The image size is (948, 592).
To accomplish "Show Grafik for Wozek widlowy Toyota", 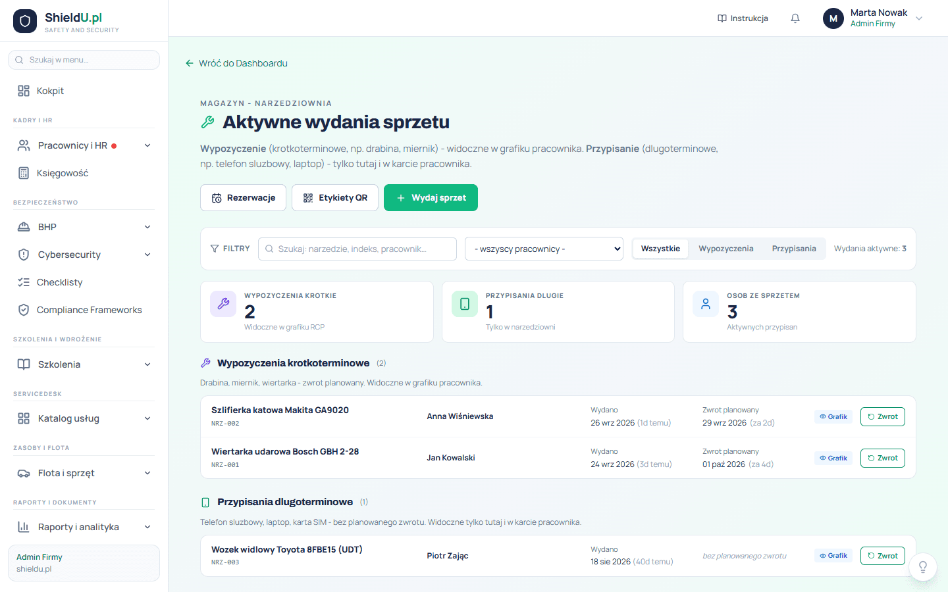I will 833,556.
